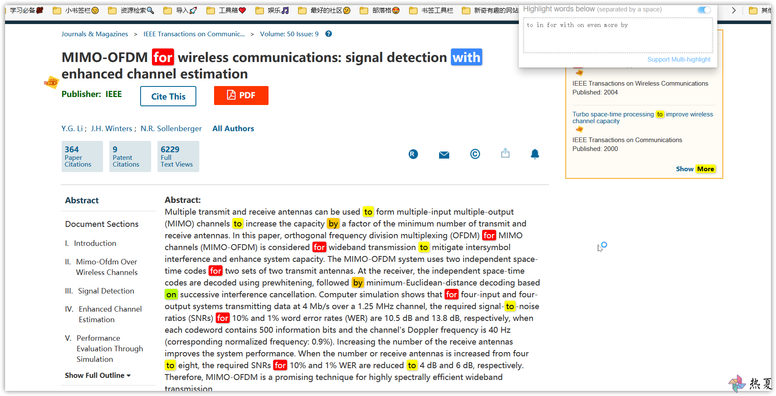This screenshot has width=776, height=396.
Task: Toggle the highlight words switch
Action: [704, 10]
